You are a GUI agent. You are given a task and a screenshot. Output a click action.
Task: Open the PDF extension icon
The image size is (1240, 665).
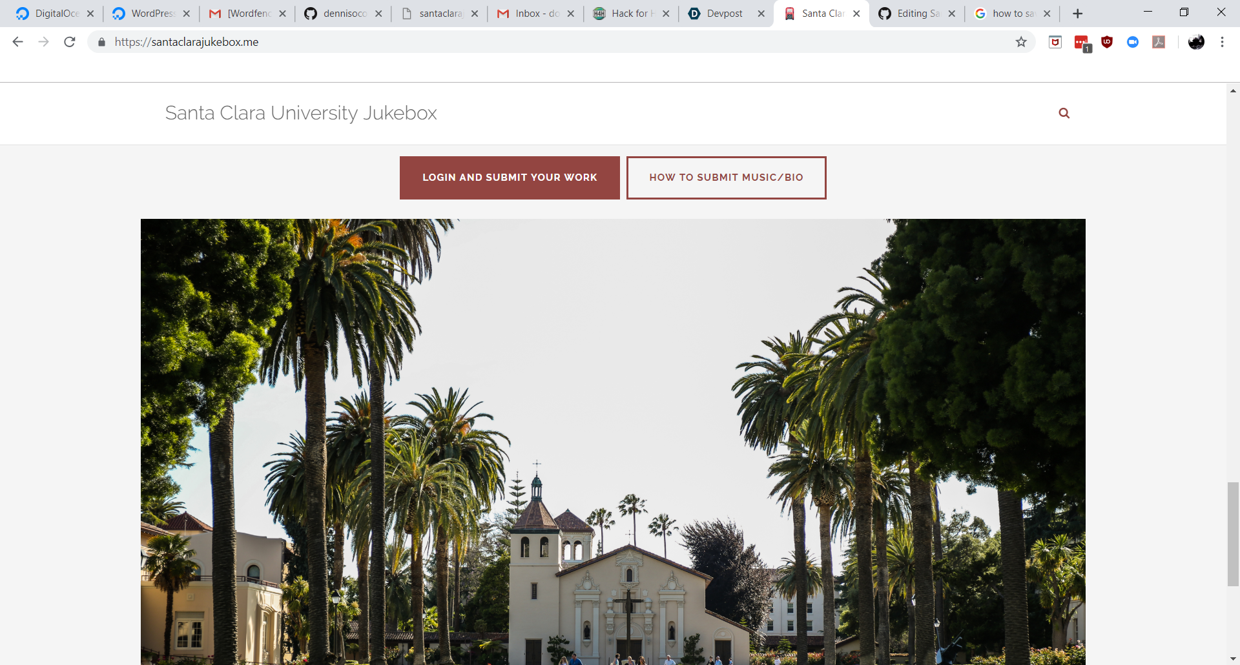[1159, 42]
